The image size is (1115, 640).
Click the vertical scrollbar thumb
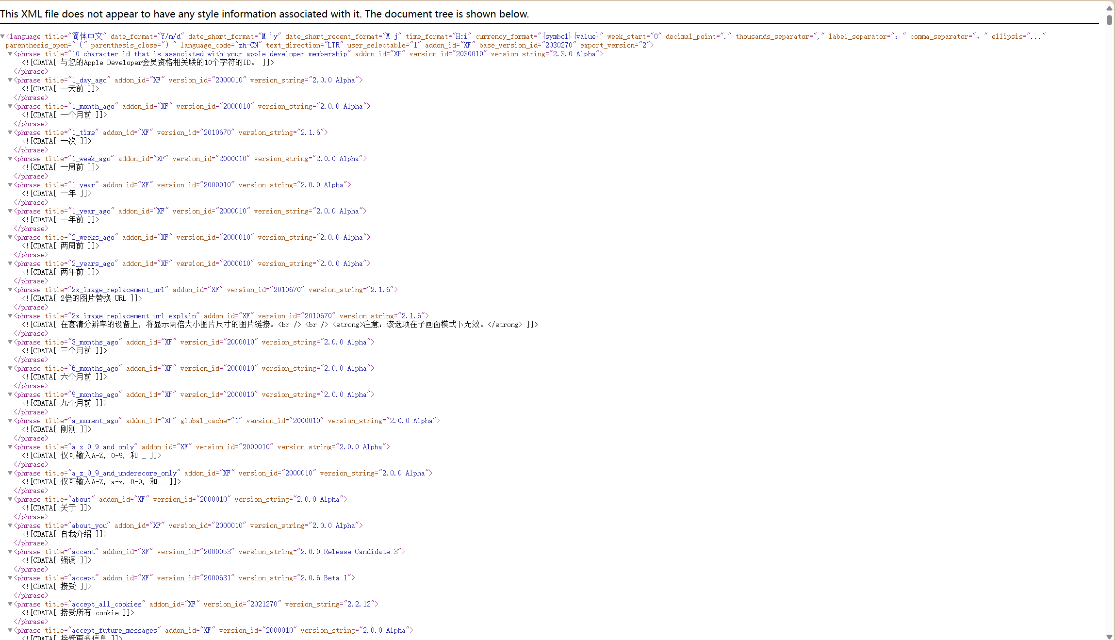tap(1109, 20)
